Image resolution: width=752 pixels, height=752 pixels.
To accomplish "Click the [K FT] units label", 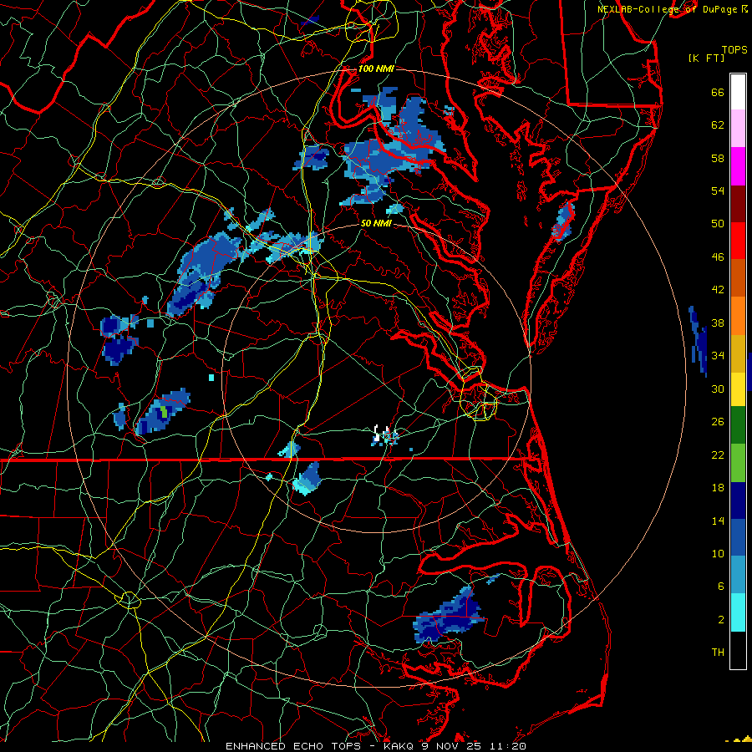I will pos(706,58).
